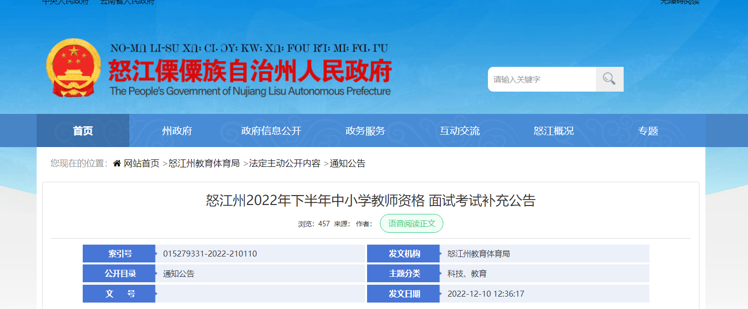Click the 通知公告 value in 公开目录 row

pyautogui.click(x=179, y=273)
